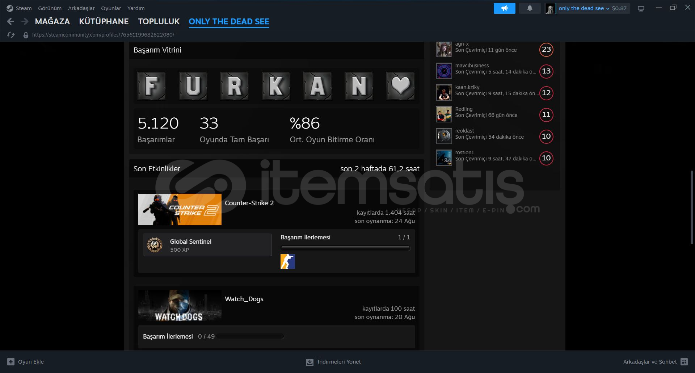This screenshot has width=695, height=373.
Task: Open the Counter-Strike 2 title link
Action: [x=249, y=203]
